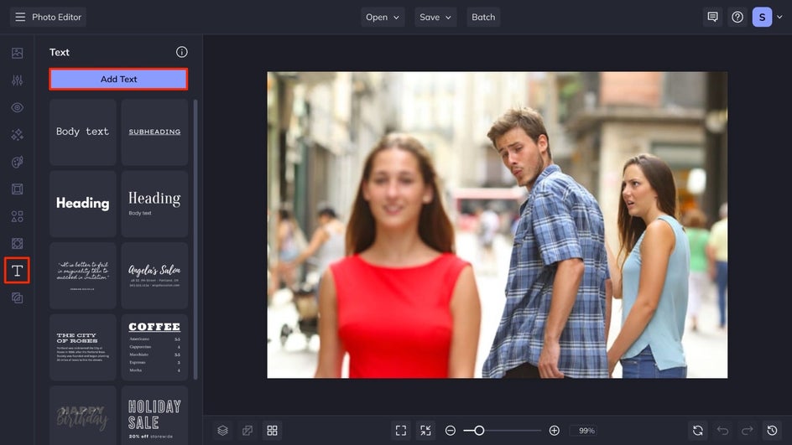The height and width of the screenshot is (445, 792).
Task: Select the Touch Up eye icon
Action: pyautogui.click(x=17, y=107)
